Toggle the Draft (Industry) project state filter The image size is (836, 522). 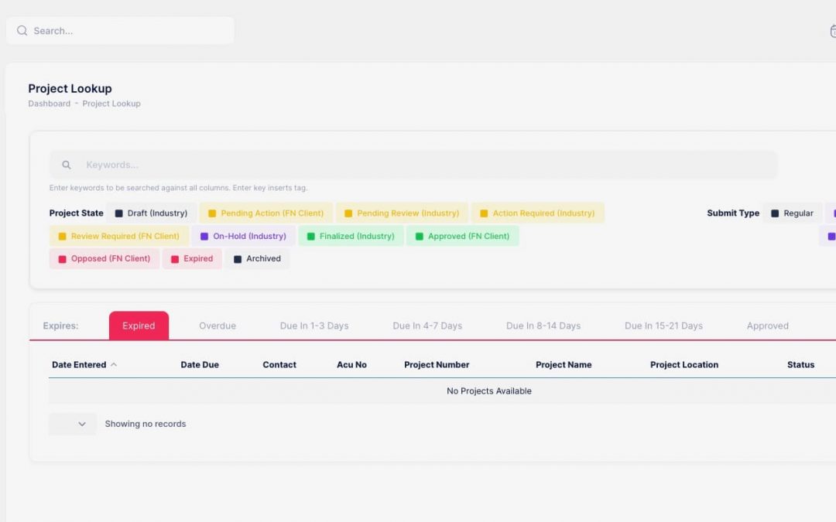(151, 213)
